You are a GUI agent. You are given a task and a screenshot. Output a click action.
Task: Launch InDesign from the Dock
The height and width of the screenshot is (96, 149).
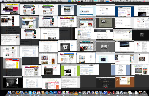click(59, 92)
